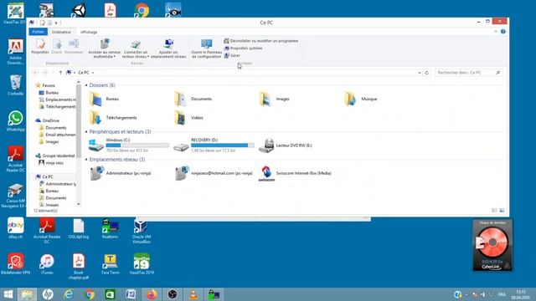Click Propriétés système in ribbon

click(x=243, y=48)
